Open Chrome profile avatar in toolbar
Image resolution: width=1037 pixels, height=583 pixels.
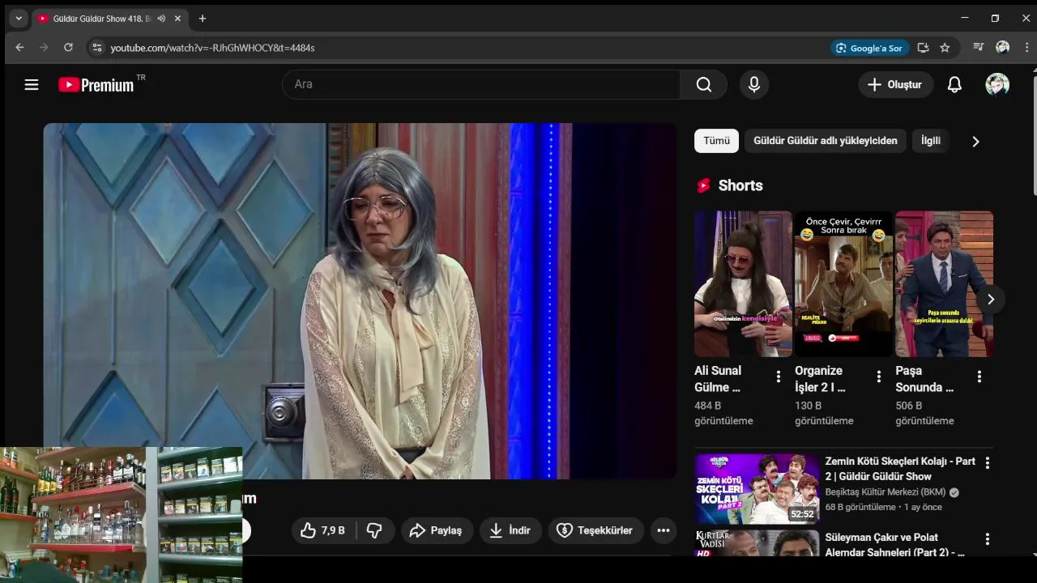point(1003,47)
